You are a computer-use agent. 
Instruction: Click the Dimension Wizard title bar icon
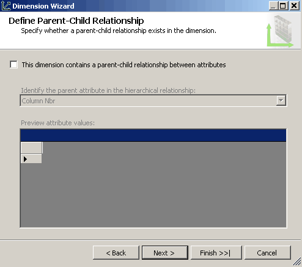coord(6,5)
